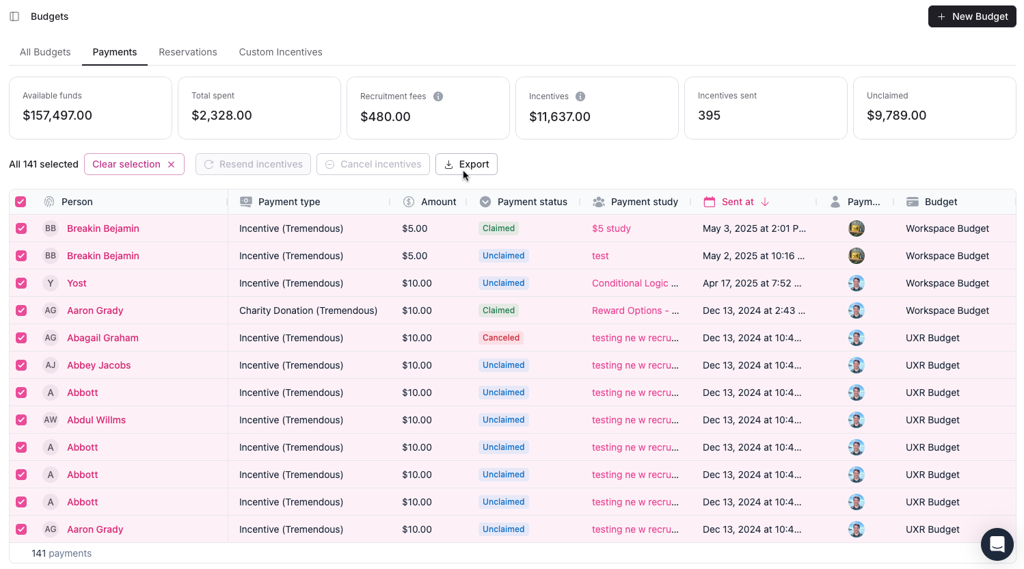This screenshot has height=569, width=1024.
Task: Open the Amount column header menu
Action: pos(438,202)
